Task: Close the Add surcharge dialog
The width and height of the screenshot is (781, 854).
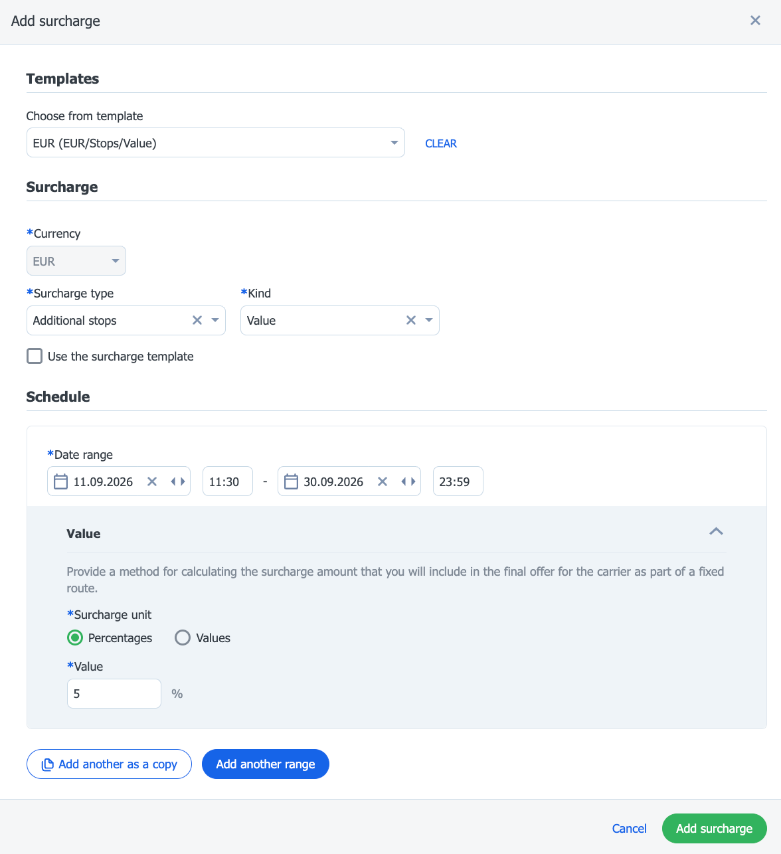Action: (x=755, y=21)
